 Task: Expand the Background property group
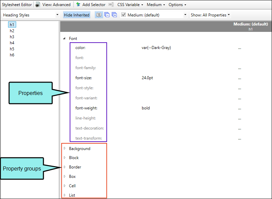pyautogui.click(x=65, y=148)
